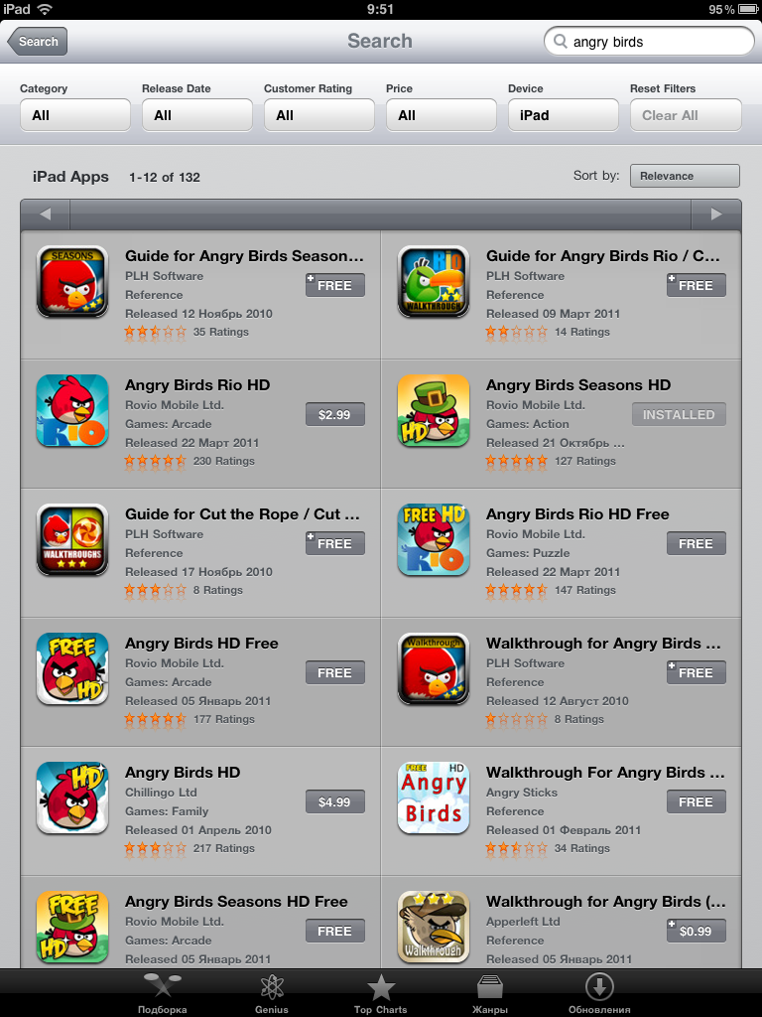Tap the Angry Birds Seasons HD leprechaun icon

pyautogui.click(x=433, y=410)
